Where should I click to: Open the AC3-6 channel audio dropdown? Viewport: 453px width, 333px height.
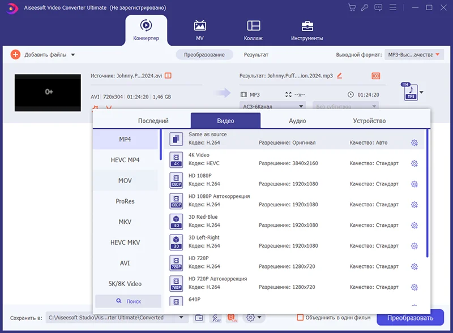[x=273, y=106]
